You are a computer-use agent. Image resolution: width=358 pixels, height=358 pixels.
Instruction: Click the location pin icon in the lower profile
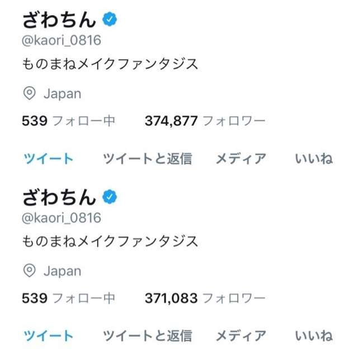pyautogui.click(x=30, y=271)
